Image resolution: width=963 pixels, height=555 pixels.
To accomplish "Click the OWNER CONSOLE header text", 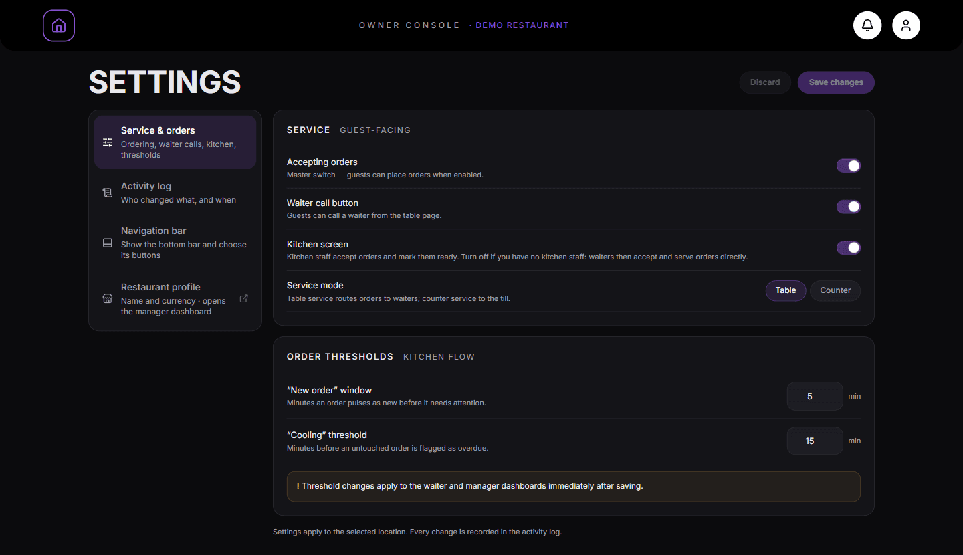I will click(409, 25).
